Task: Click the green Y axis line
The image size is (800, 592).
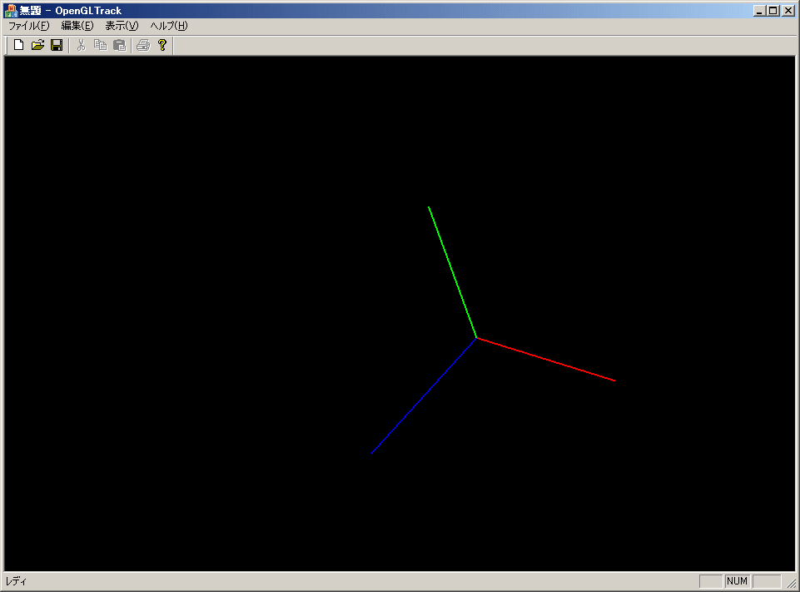Action: pos(453,272)
